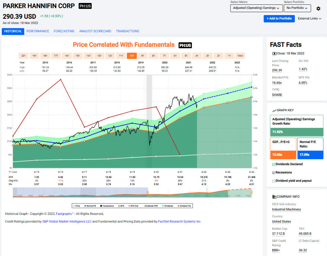Open the settings gear icon
Screen dimensions: 327x256
coord(318,9)
